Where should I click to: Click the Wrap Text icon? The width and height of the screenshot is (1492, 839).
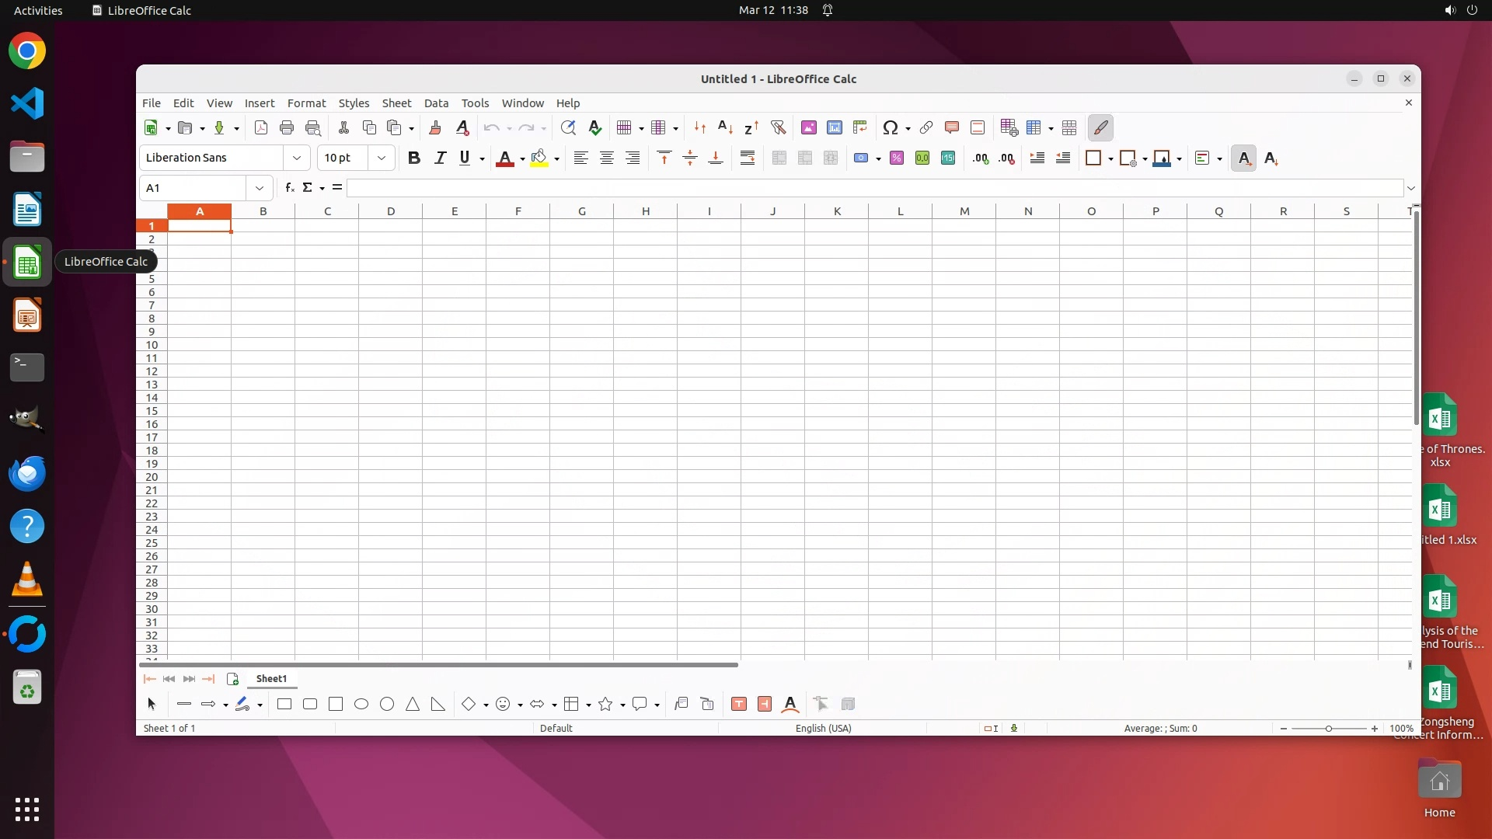[x=748, y=158]
